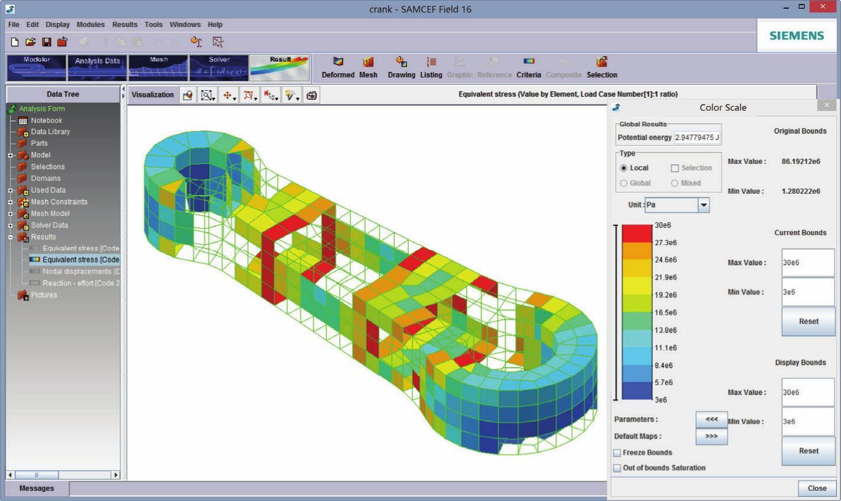Image resolution: width=841 pixels, height=501 pixels.
Task: Switch to the Solver module tab
Action: pyautogui.click(x=219, y=68)
